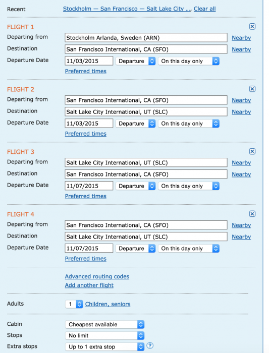This screenshot has height=353, width=269.
Task: Open Flight 2 'On this day only' dropdown
Action: coord(189,124)
